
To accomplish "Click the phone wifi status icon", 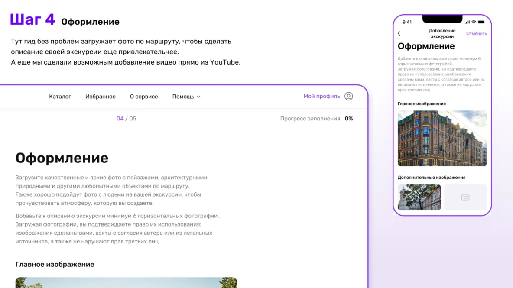I will [474, 22].
